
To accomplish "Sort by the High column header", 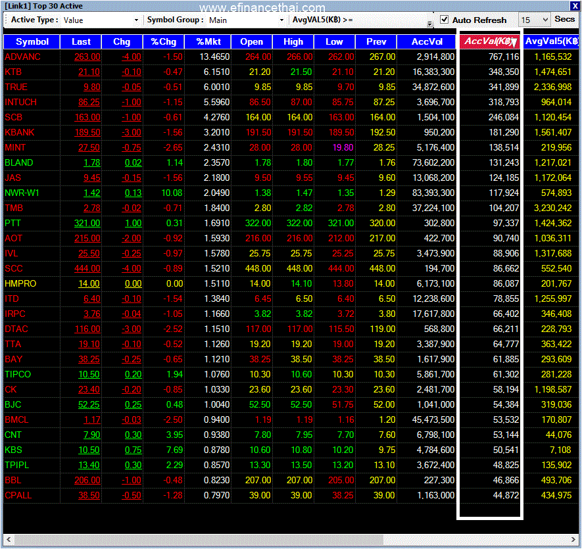I will pos(293,41).
